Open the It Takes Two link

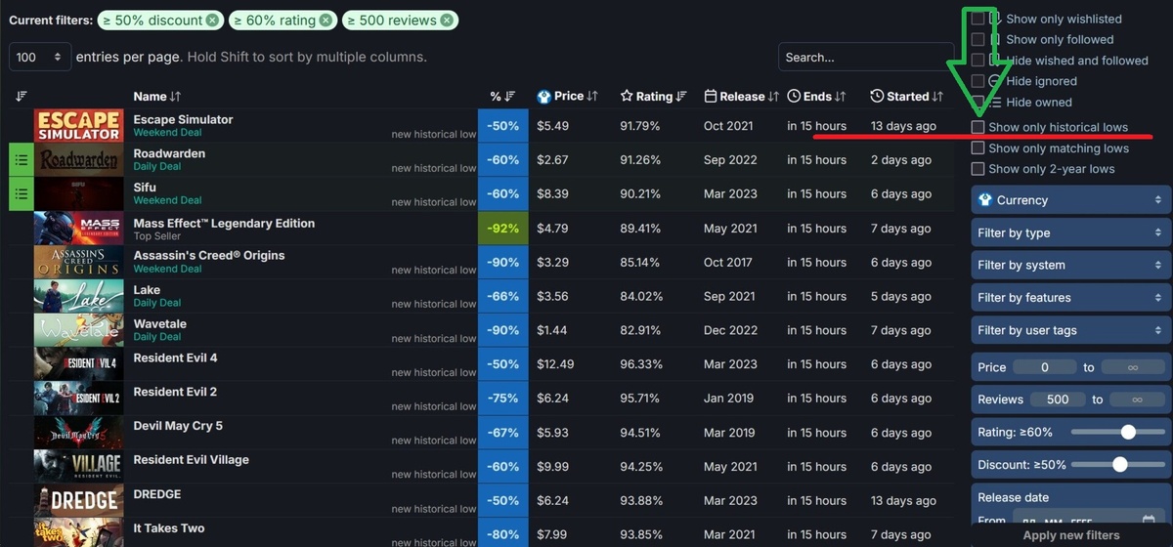click(169, 528)
